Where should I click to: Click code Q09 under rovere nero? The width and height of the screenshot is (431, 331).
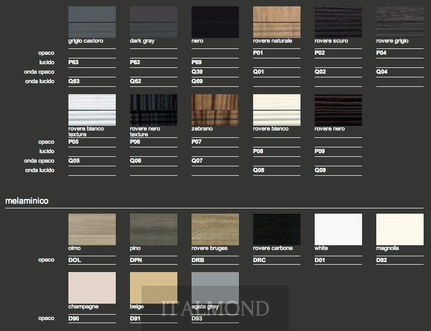click(x=320, y=170)
